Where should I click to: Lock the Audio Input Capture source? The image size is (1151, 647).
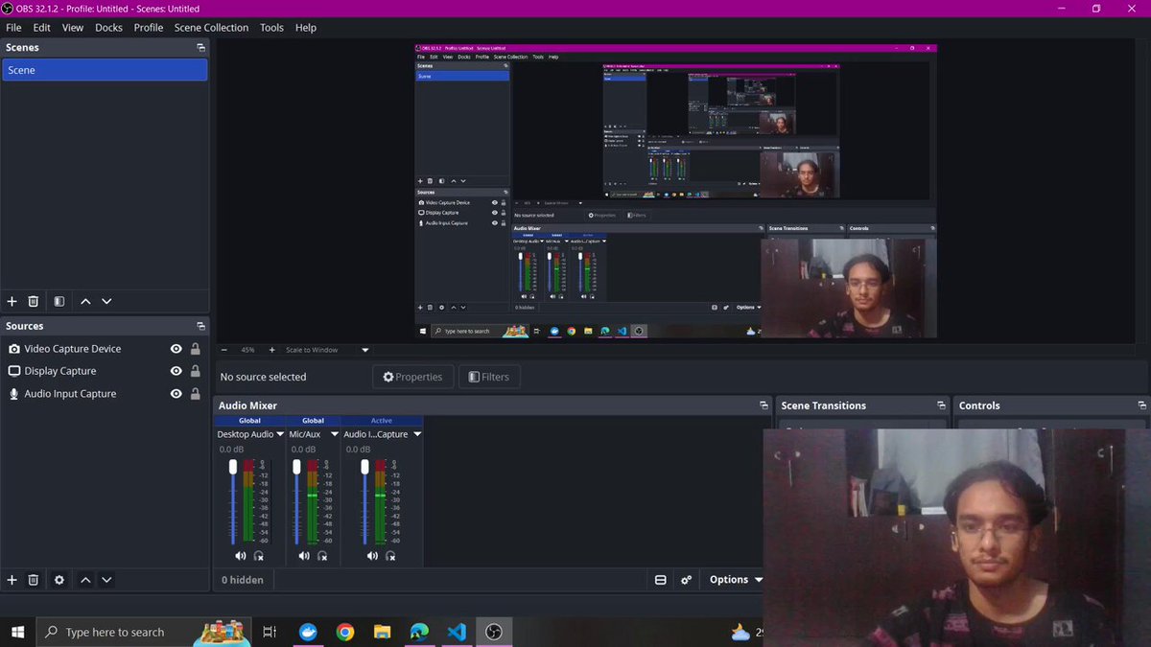(196, 394)
